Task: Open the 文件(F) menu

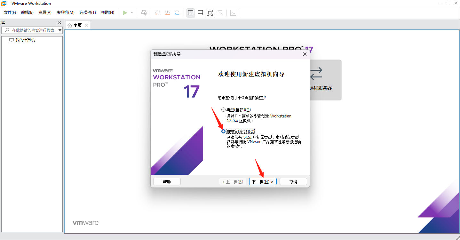Action: [10, 12]
